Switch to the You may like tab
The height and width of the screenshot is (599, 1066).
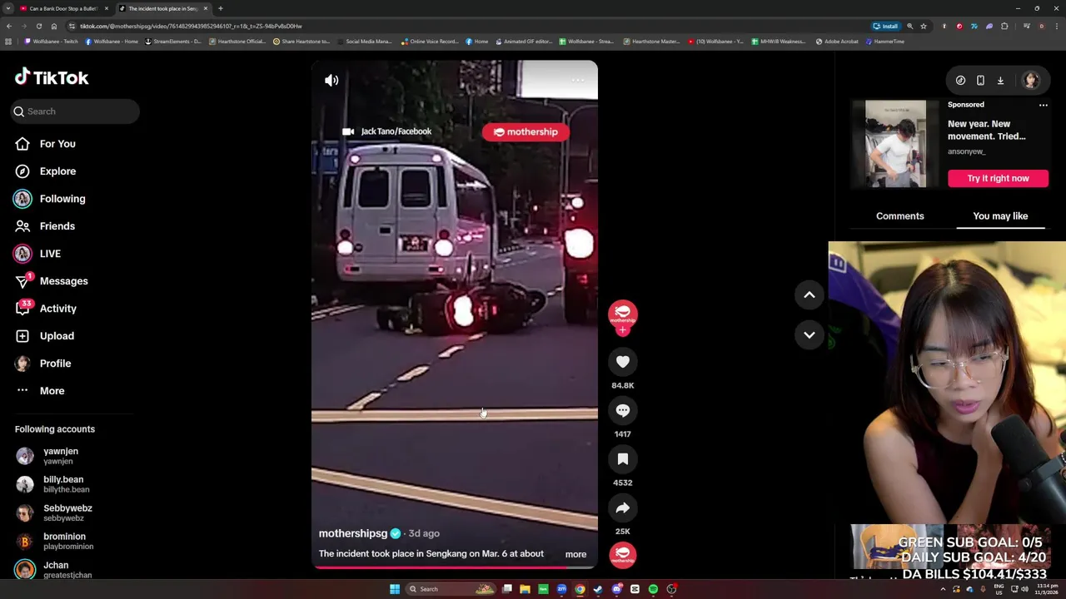click(x=1000, y=216)
